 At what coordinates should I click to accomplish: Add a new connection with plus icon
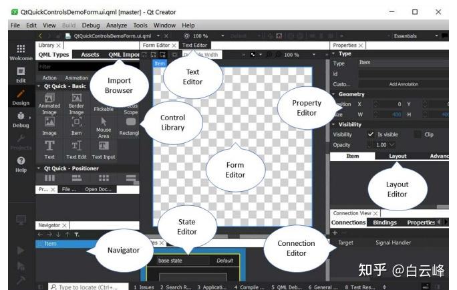[335, 233]
